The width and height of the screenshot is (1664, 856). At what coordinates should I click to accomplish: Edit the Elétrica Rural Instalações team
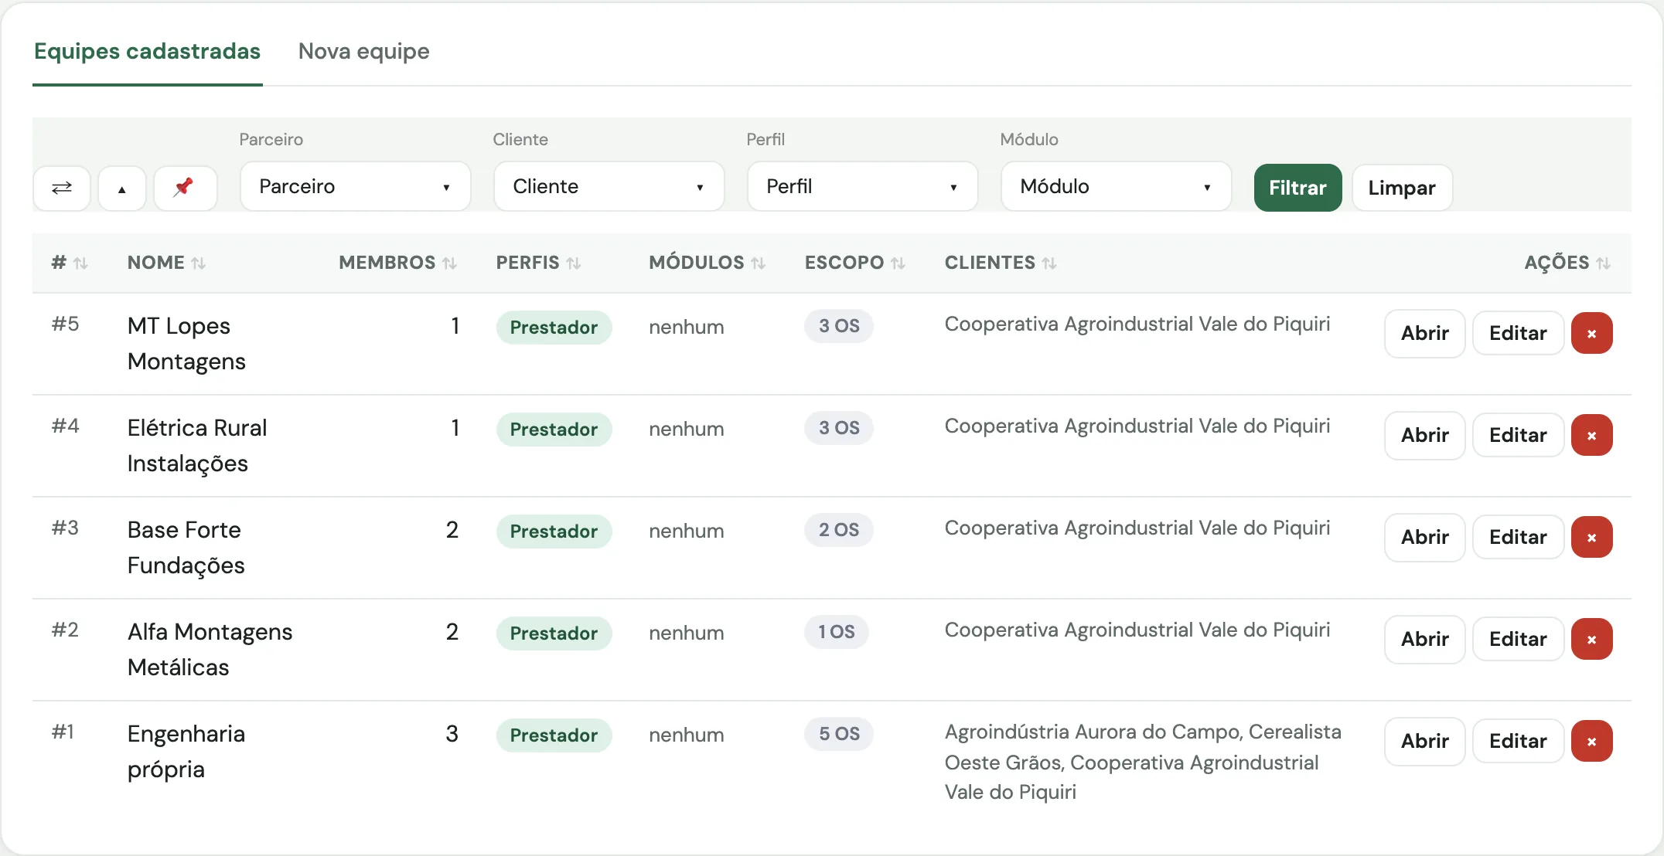(x=1518, y=435)
